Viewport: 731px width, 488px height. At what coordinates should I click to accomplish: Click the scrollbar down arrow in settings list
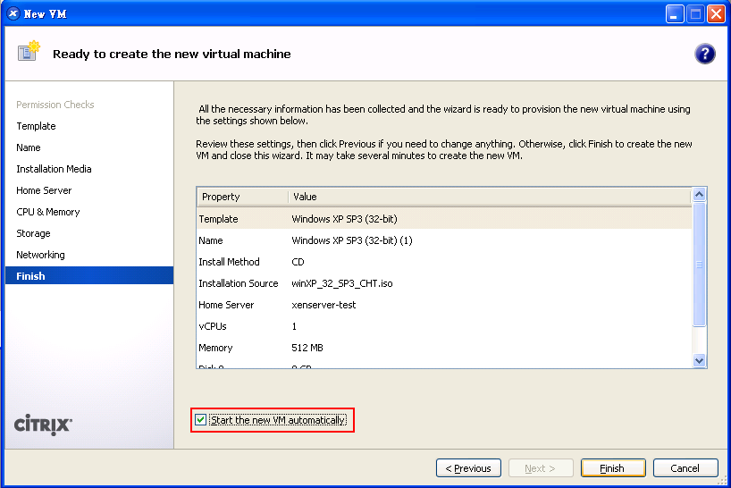[x=699, y=360]
